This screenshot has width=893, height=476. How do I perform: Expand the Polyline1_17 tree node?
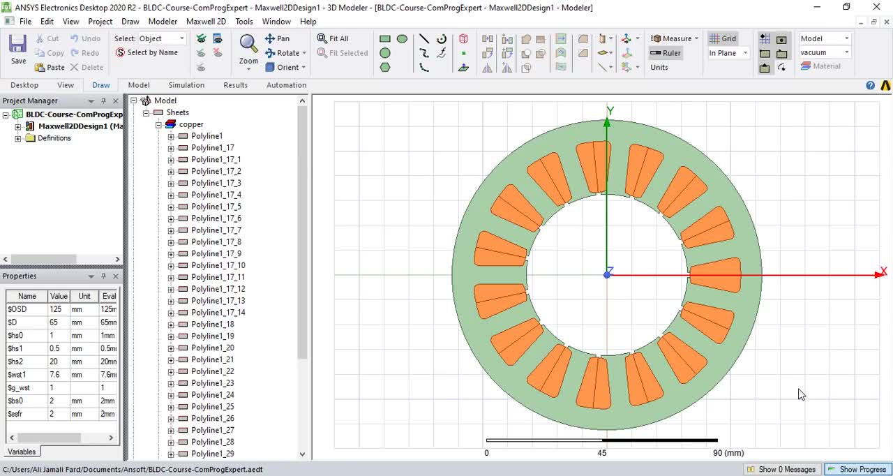171,148
